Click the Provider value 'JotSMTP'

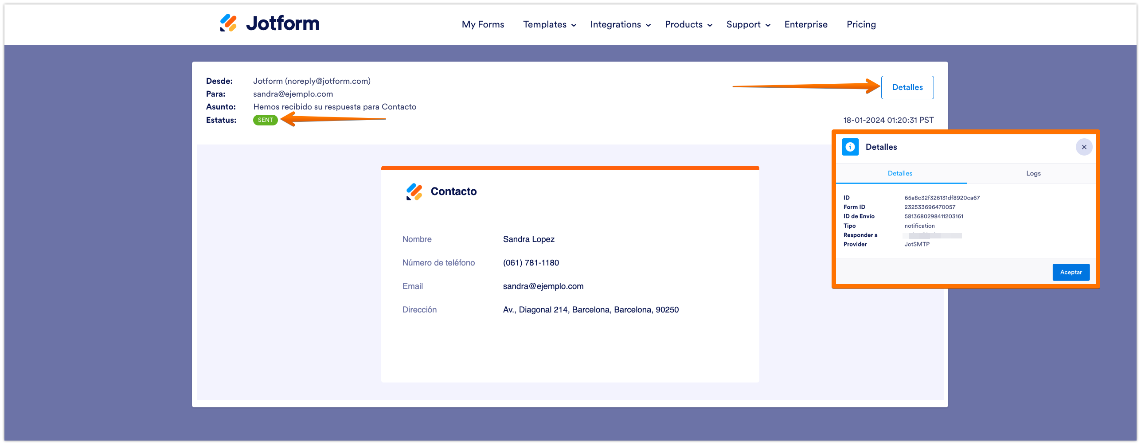tap(917, 244)
